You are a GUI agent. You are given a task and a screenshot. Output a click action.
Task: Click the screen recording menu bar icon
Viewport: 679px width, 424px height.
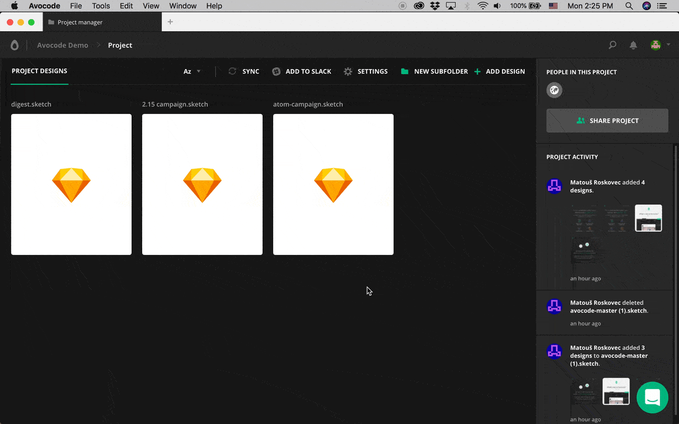click(403, 6)
